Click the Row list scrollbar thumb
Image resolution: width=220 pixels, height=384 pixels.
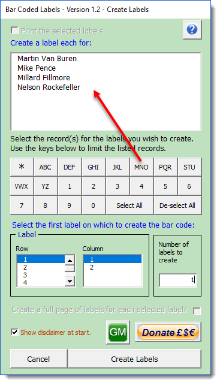pos(70,268)
